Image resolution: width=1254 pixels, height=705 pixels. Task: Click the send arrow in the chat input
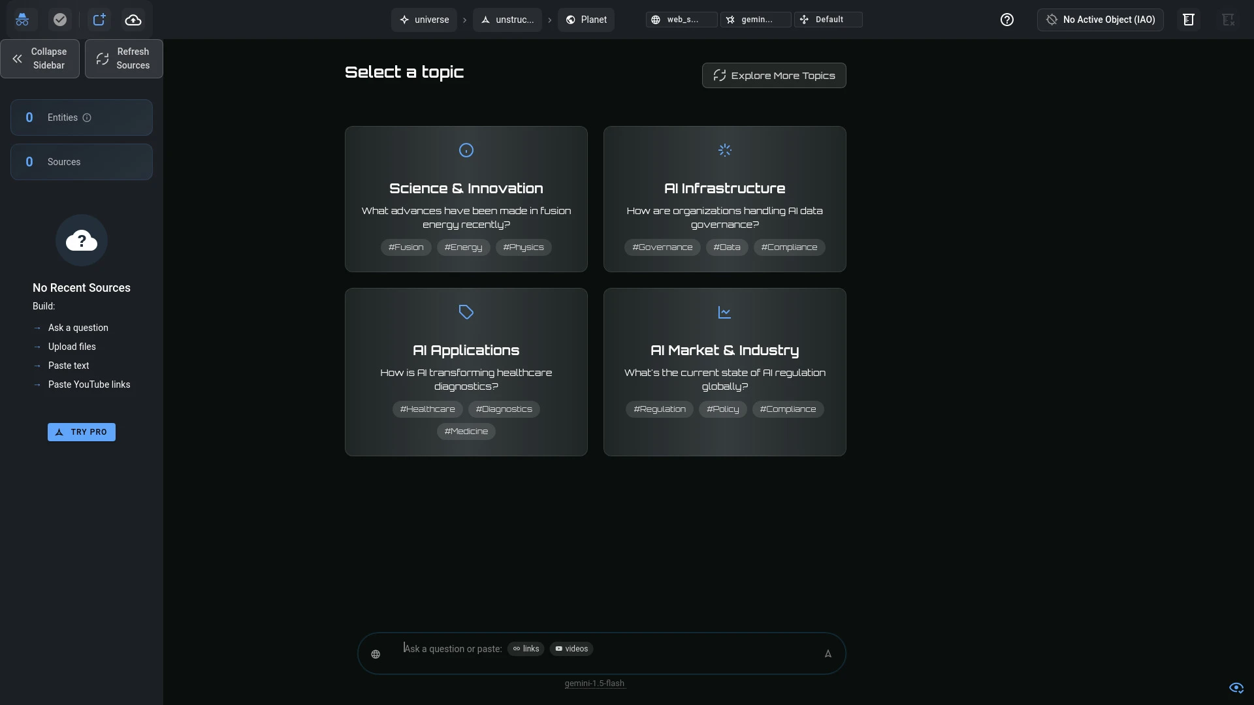pyautogui.click(x=827, y=653)
